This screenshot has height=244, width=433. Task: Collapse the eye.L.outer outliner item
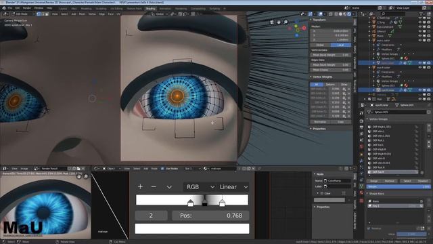click(x=369, y=41)
